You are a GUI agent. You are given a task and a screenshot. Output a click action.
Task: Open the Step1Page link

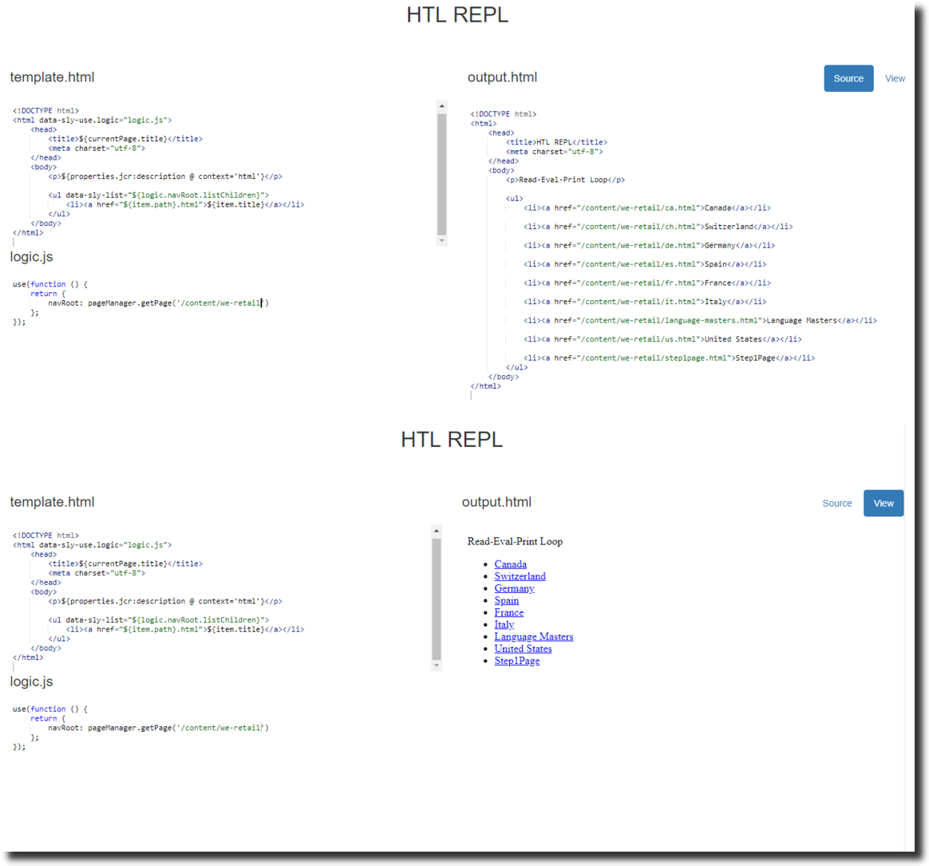tap(516, 661)
